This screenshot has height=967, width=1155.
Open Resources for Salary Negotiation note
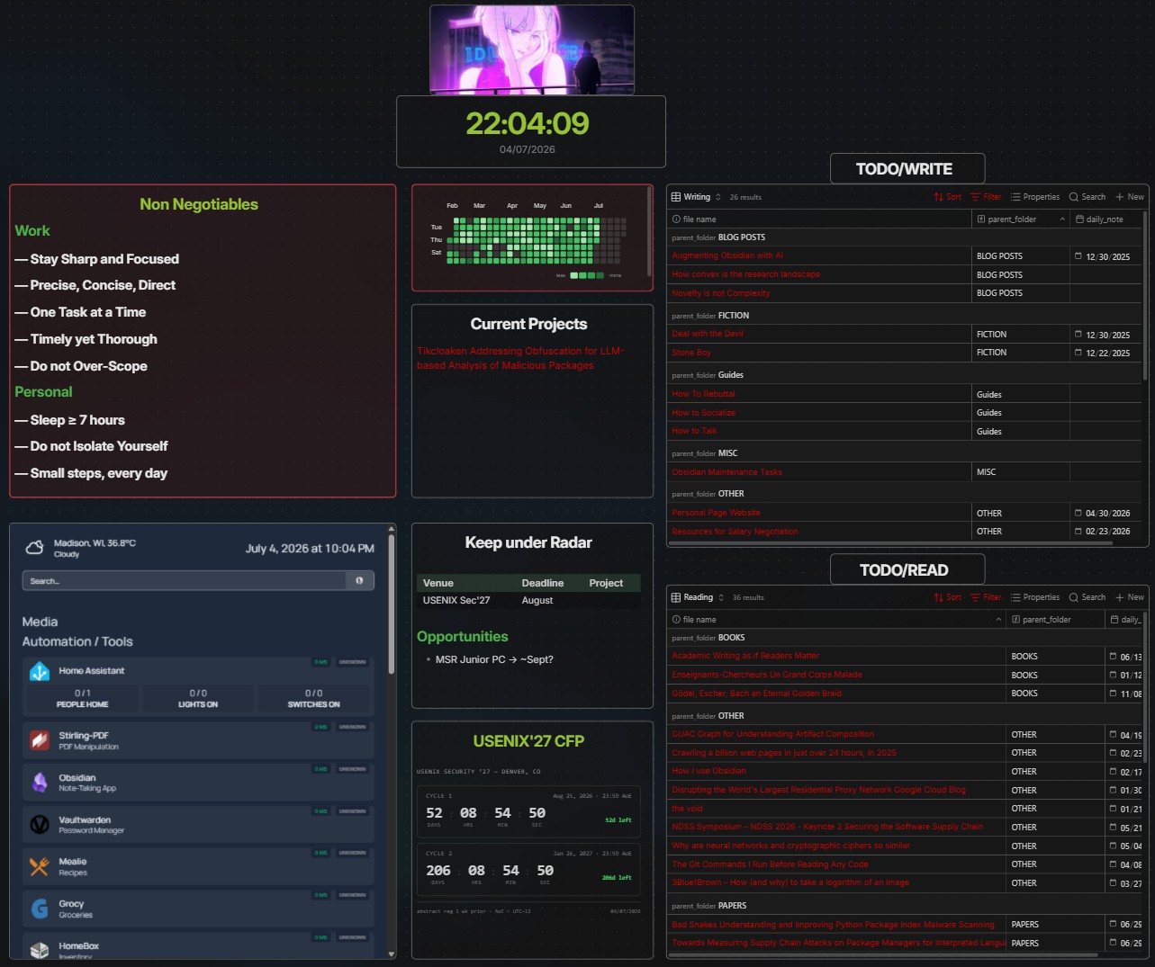click(735, 532)
